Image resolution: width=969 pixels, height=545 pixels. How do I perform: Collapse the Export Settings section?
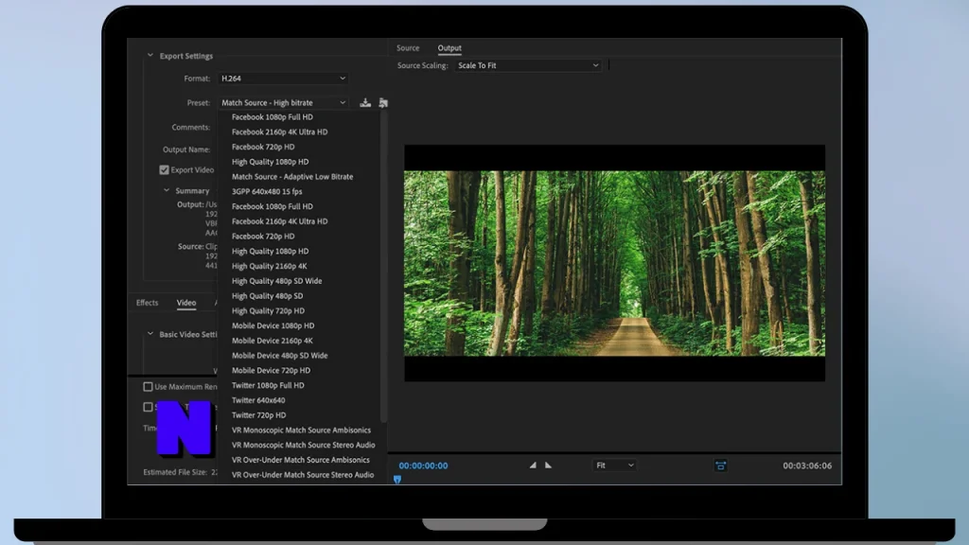(150, 56)
